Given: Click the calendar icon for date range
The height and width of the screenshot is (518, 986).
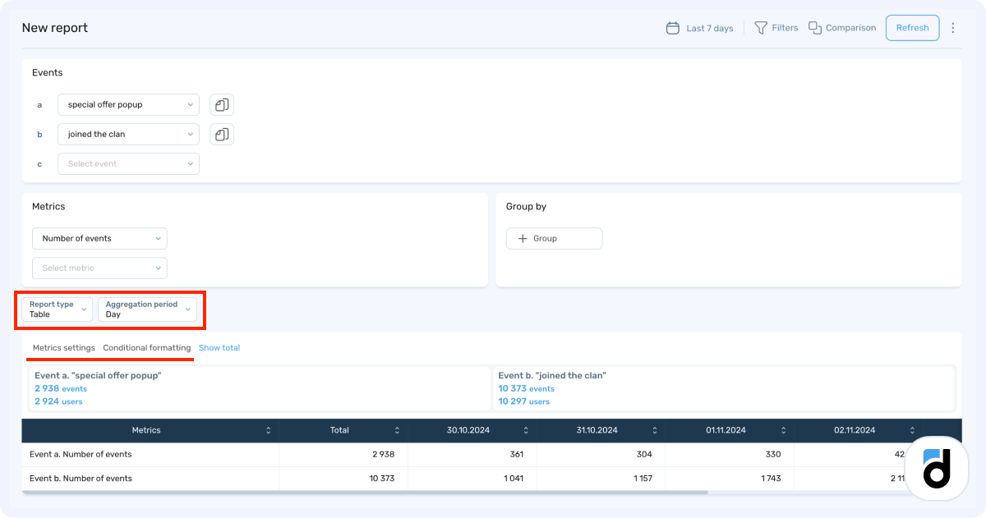Looking at the screenshot, I should [x=673, y=28].
